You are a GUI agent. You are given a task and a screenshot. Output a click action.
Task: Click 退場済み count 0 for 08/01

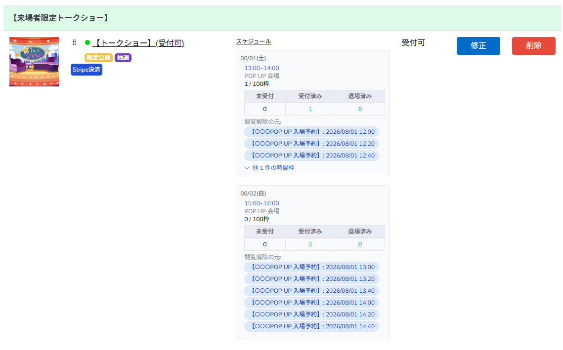360,109
